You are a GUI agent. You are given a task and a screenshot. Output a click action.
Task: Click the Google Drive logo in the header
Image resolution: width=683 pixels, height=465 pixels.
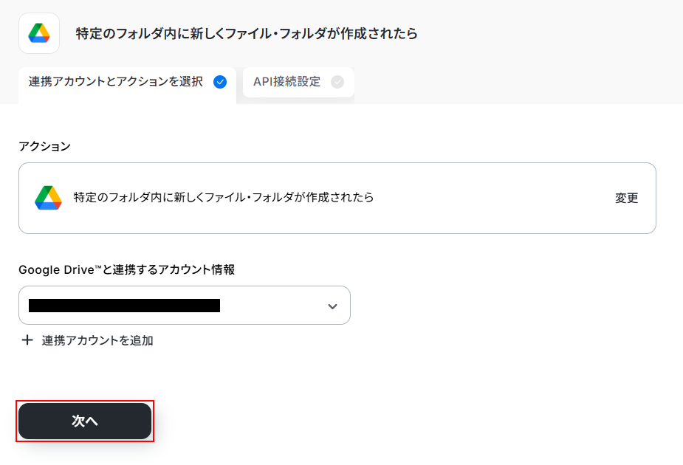[39, 33]
